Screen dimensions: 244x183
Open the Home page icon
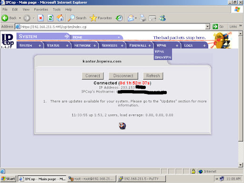[x=60, y=18]
